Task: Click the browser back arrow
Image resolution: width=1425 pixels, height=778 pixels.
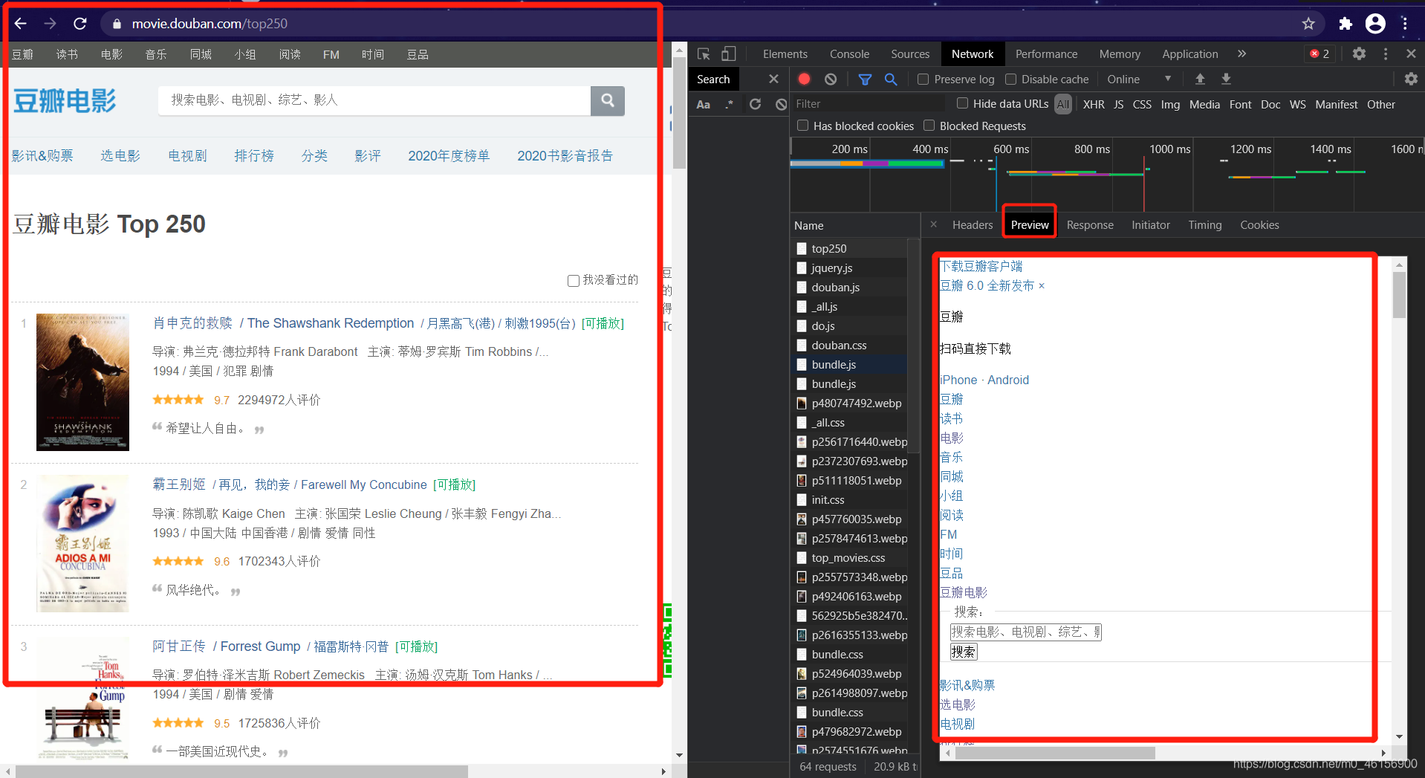Action: pos(21,24)
